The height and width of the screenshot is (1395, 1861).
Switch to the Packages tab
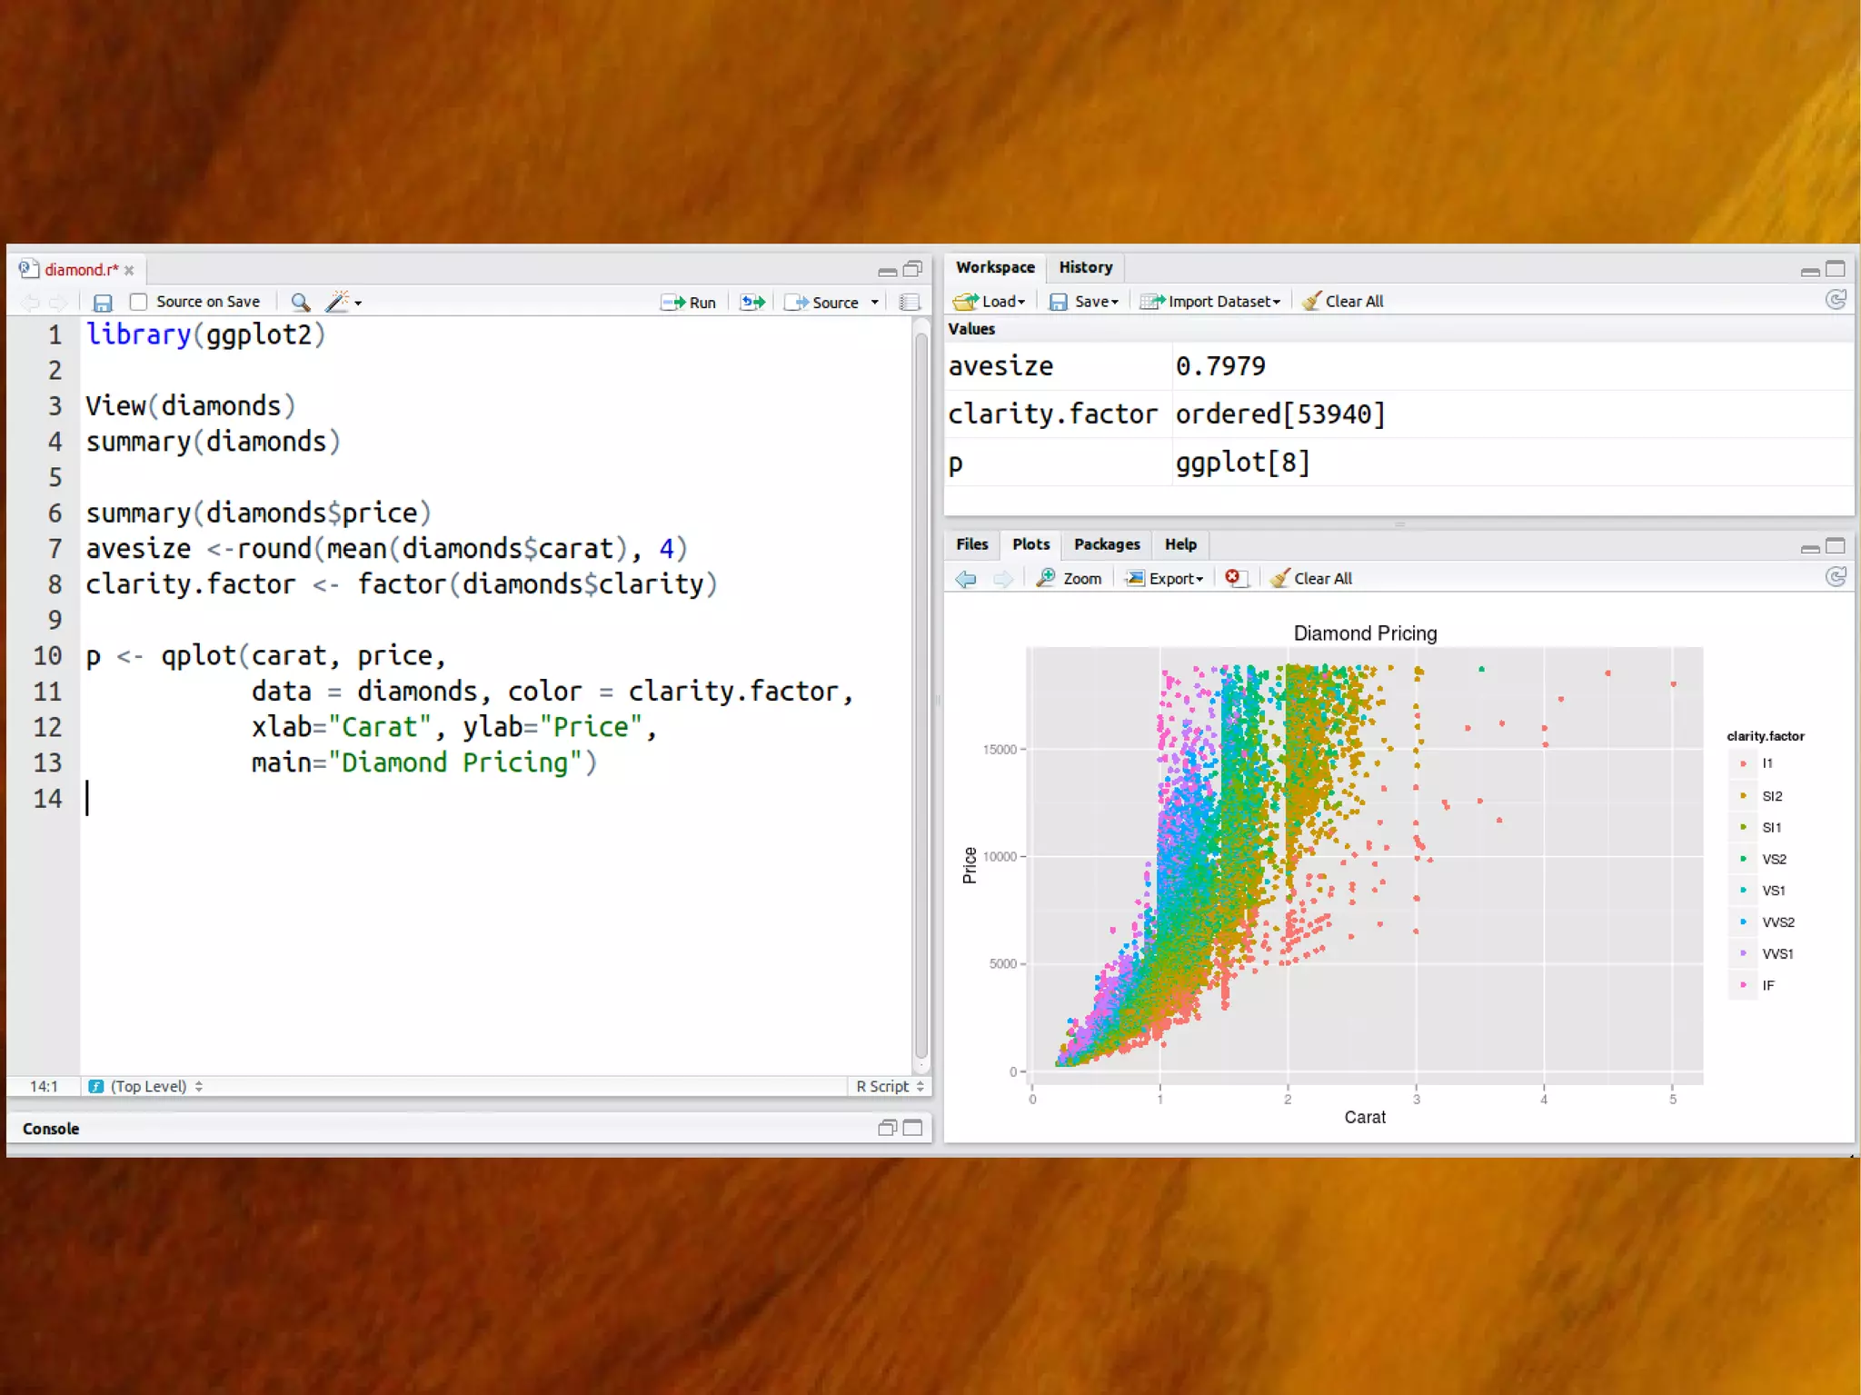pyautogui.click(x=1106, y=544)
